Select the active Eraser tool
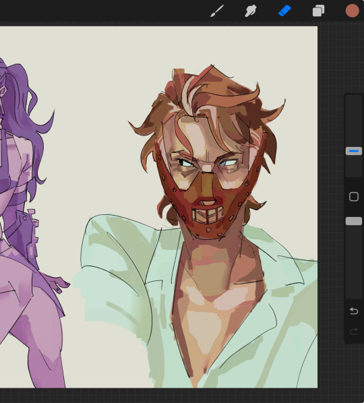This screenshot has height=403, width=364. [284, 11]
